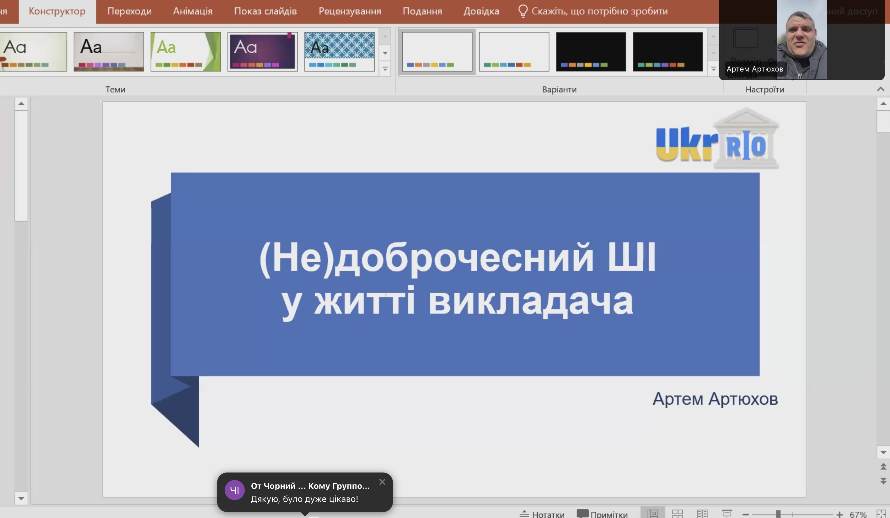Collapse the ribbon with the chevron

(x=881, y=89)
